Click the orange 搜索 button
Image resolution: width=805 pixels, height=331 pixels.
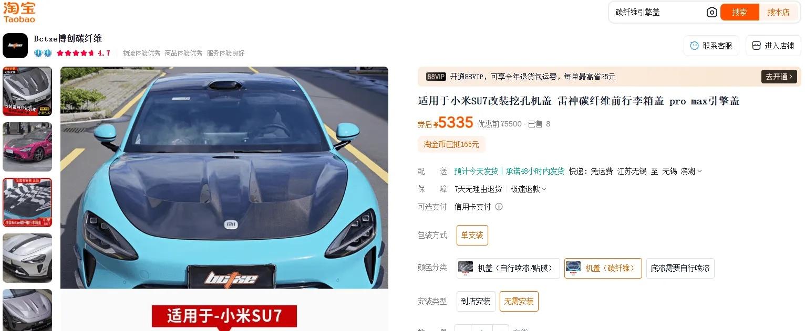[739, 12]
